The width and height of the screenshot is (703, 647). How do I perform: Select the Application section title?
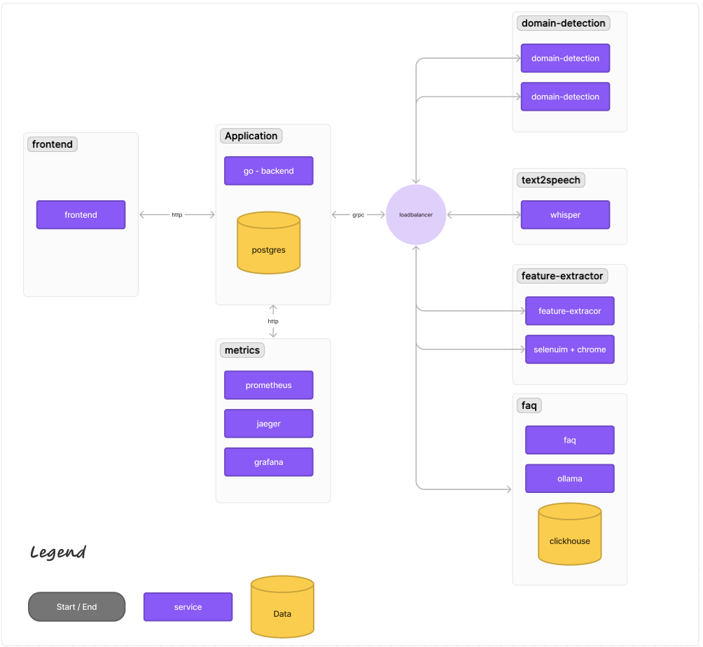click(251, 136)
